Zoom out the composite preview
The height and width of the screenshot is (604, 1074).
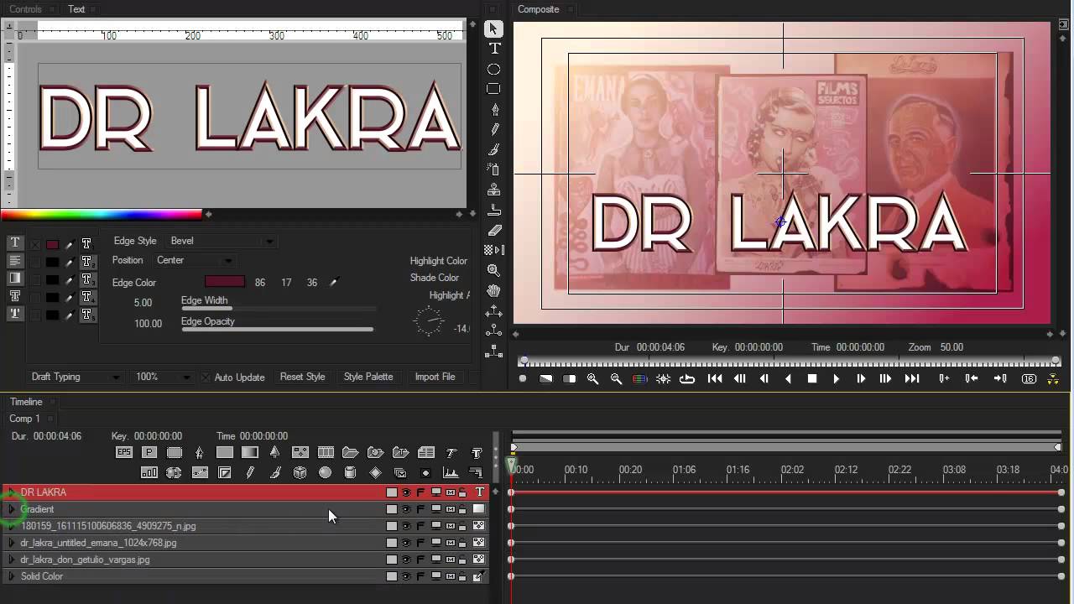616,379
